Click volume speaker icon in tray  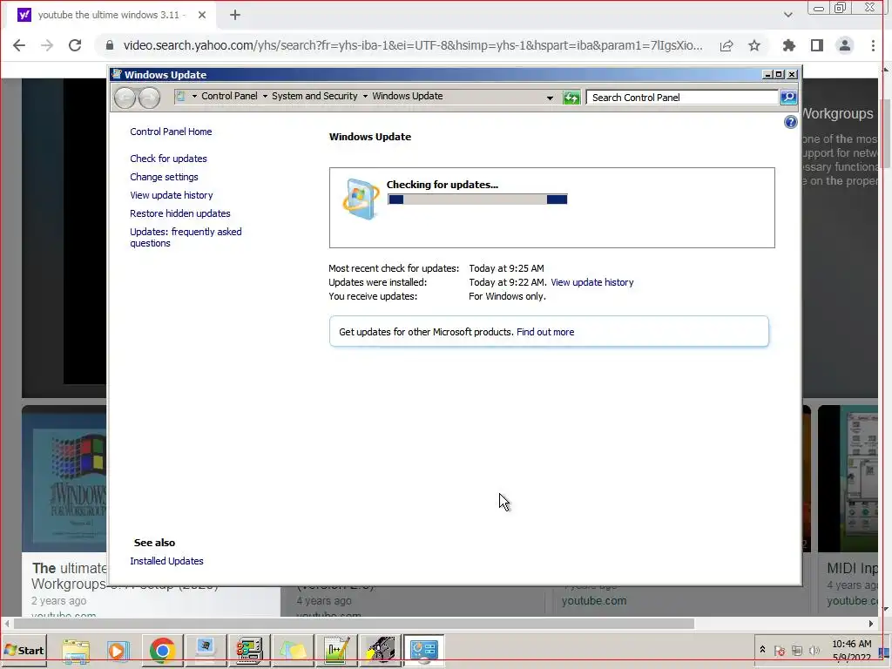pos(814,651)
